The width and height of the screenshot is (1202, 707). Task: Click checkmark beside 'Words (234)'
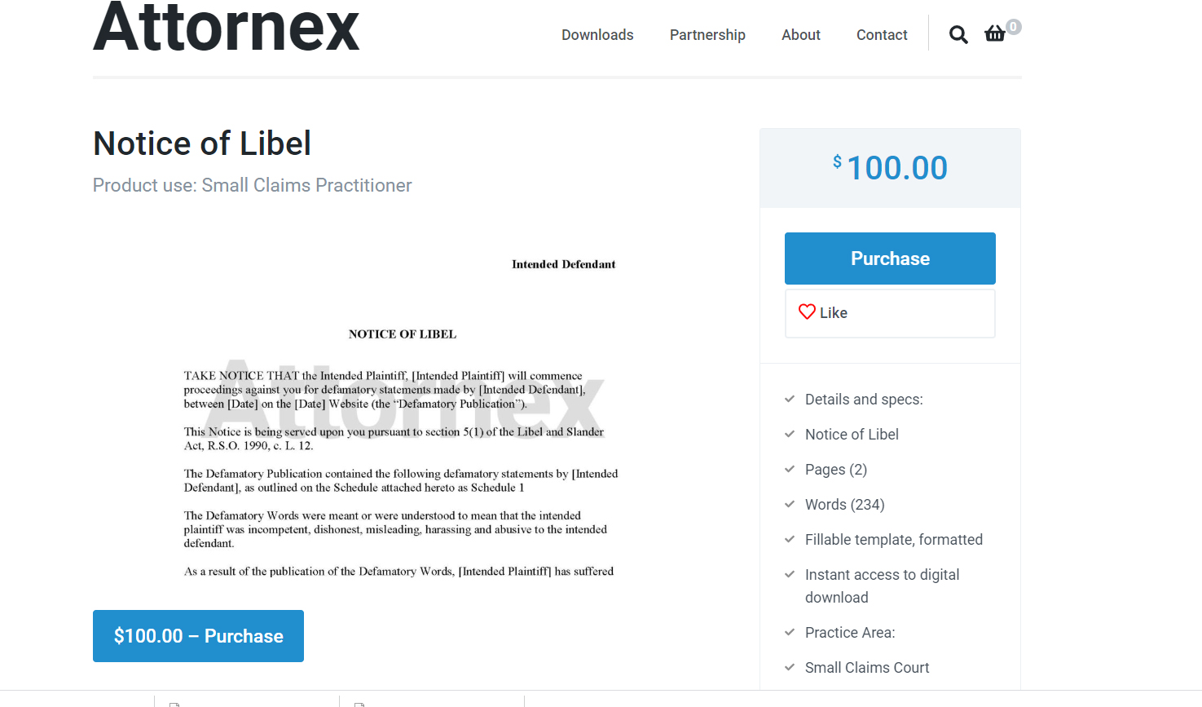tap(789, 504)
